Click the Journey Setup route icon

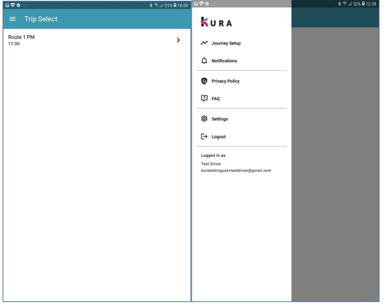click(204, 43)
